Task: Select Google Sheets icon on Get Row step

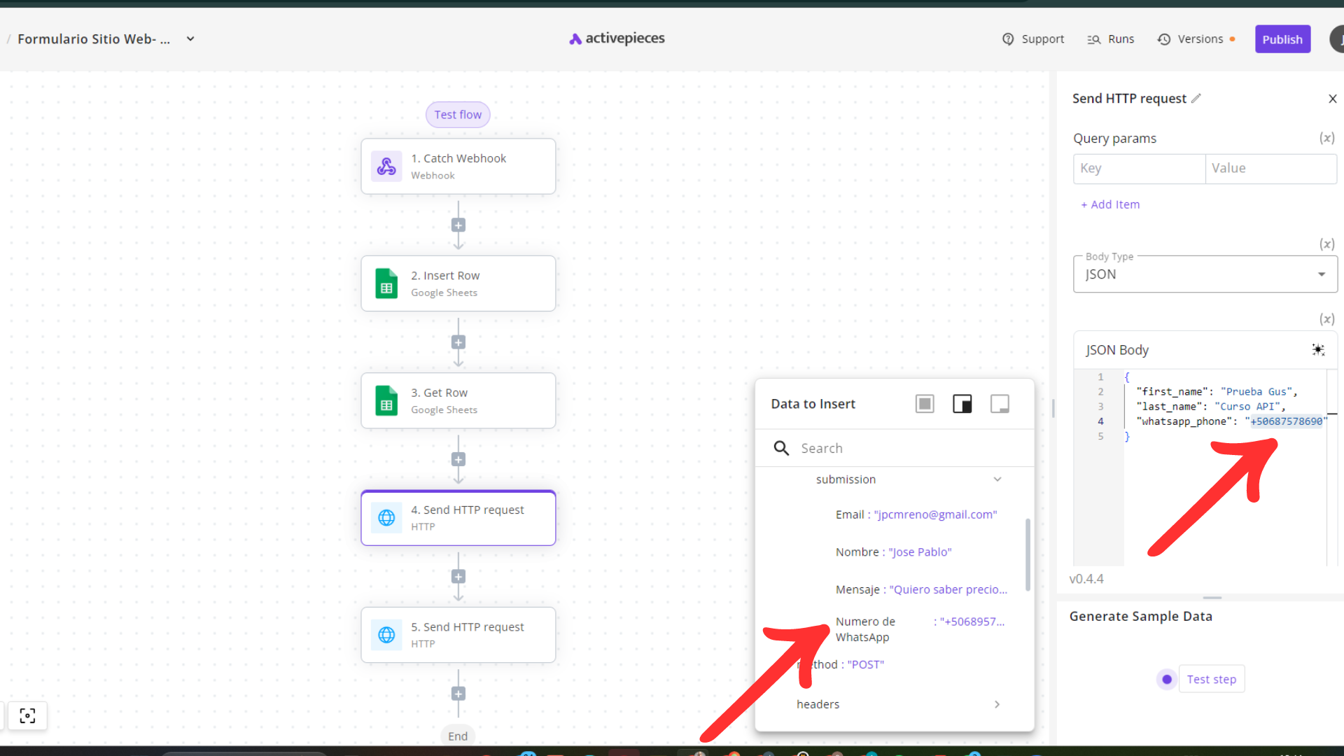Action: pos(386,401)
